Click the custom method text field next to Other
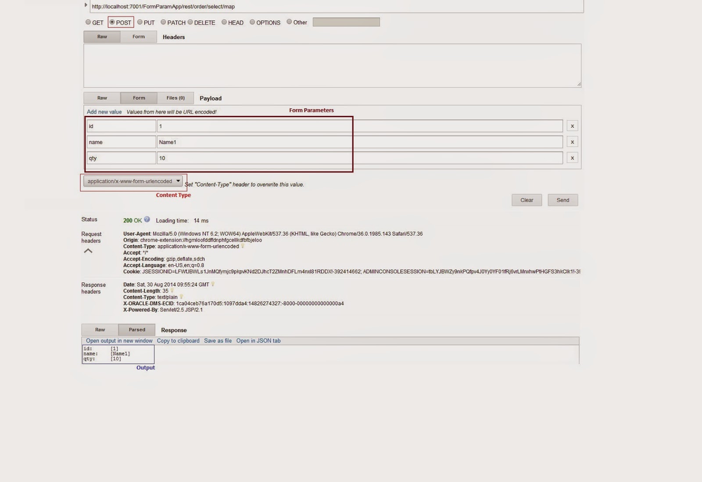This screenshot has height=482, width=702. 346,22
